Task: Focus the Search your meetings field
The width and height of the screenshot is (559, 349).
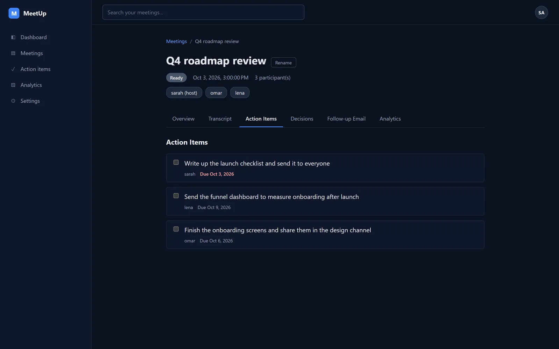Action: pos(203,12)
